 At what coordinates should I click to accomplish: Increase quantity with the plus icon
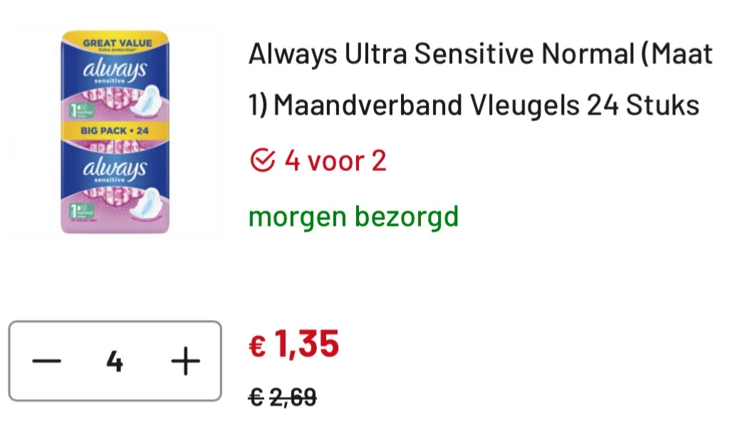[x=185, y=362]
